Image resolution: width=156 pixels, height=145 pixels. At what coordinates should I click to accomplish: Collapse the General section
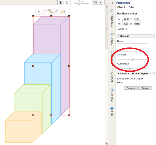tap(135, 36)
